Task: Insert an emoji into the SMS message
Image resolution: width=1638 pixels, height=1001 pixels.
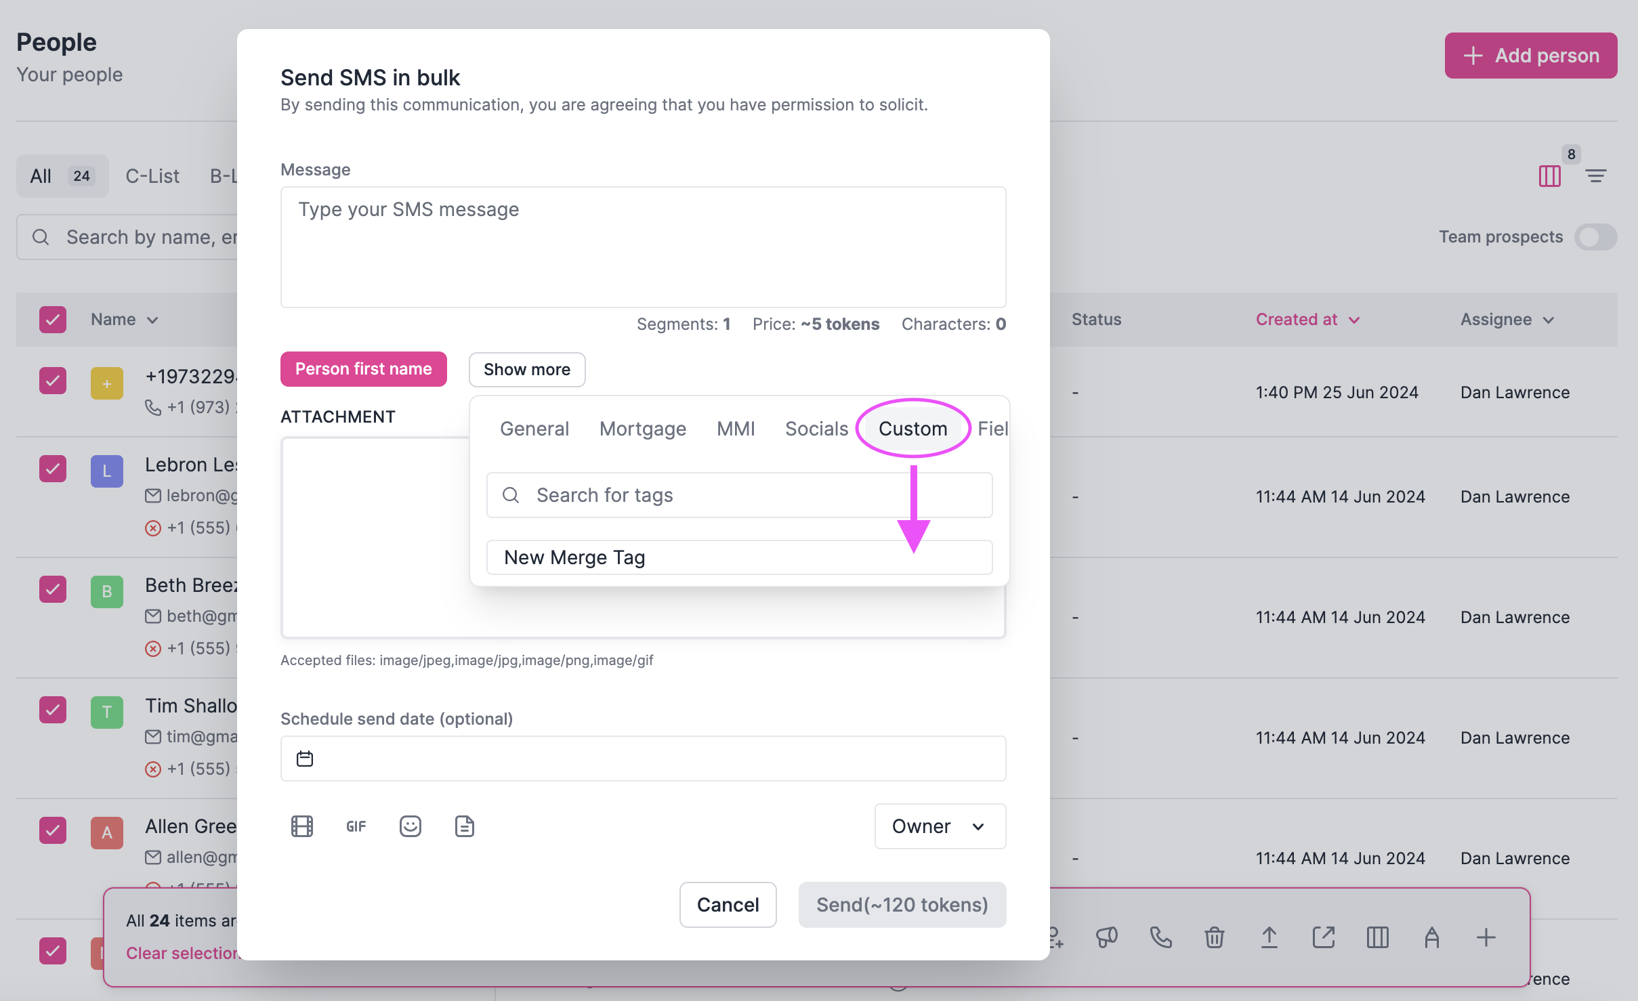Action: [411, 826]
